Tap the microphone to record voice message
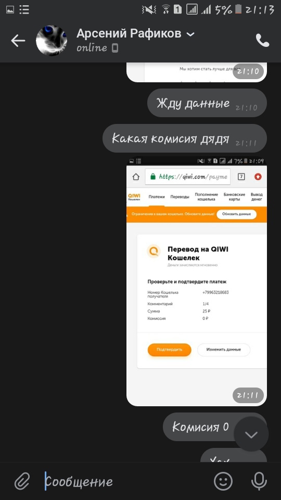The height and width of the screenshot is (500, 281). coord(259,481)
